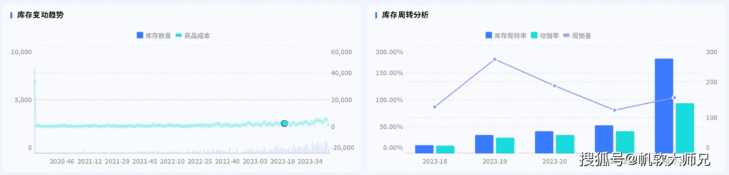Click the 2021-29 axis label

pos(117,161)
